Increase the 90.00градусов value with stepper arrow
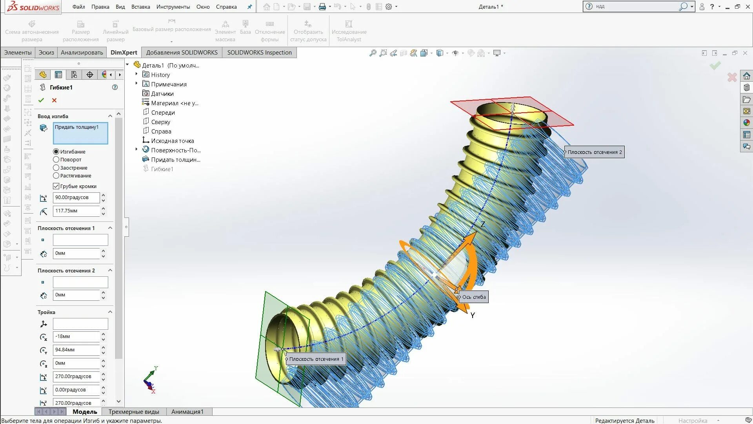 103,196
